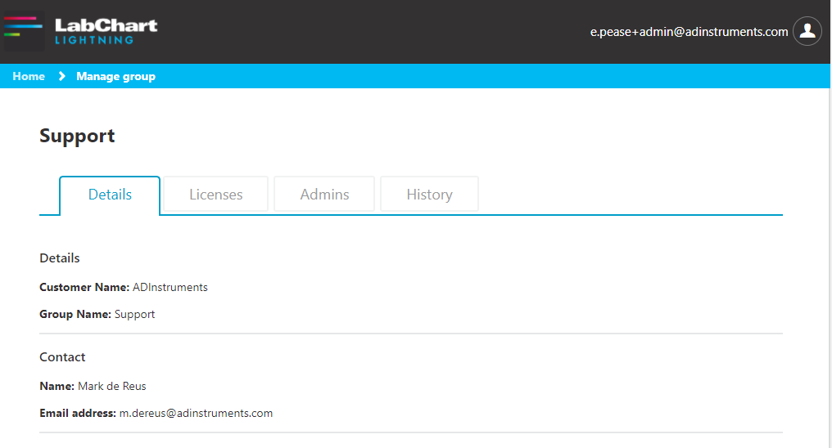Select the contact name Mark de Reus
The image size is (832, 448).
(112, 386)
